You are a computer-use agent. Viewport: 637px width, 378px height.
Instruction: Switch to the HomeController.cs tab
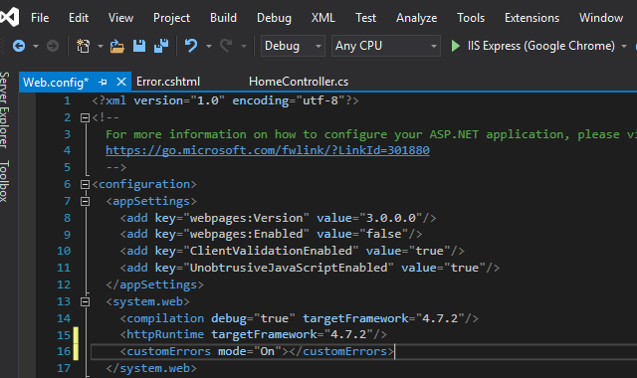tap(299, 82)
